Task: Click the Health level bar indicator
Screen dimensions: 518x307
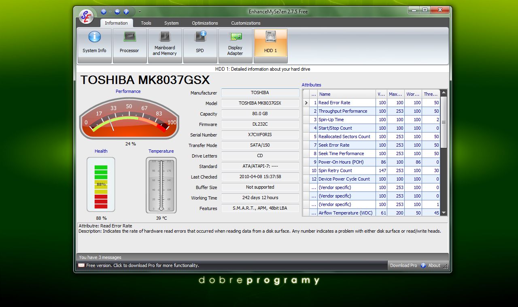Action: coord(101,185)
